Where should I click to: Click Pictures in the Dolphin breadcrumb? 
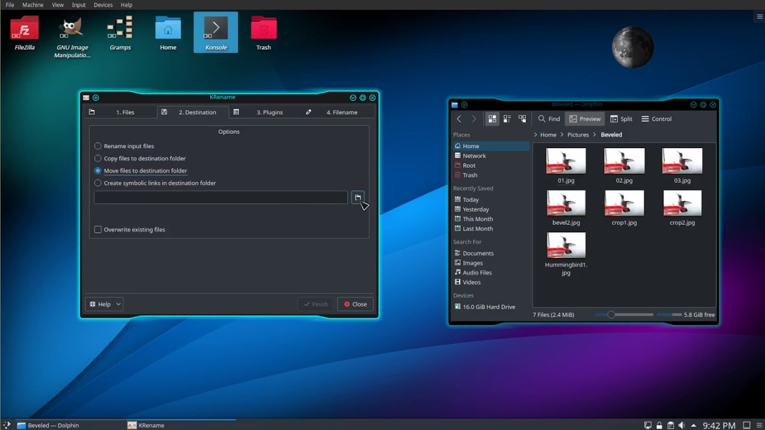pos(578,135)
